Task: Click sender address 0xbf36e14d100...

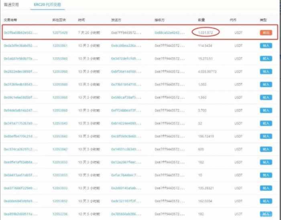Action: [126, 72]
